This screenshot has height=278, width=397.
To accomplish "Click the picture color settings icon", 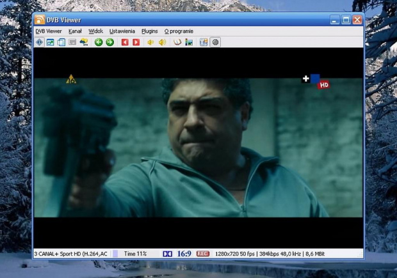I will click(189, 42).
